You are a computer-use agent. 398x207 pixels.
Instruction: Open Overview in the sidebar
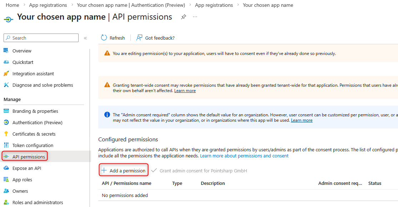click(22, 51)
